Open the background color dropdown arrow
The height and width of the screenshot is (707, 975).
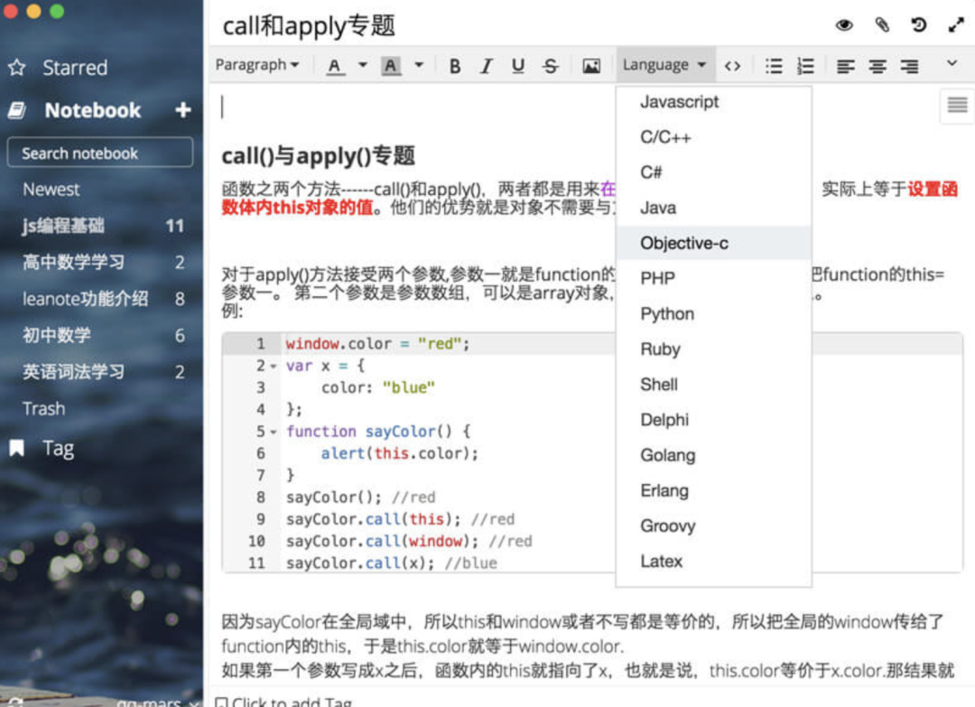pyautogui.click(x=419, y=65)
